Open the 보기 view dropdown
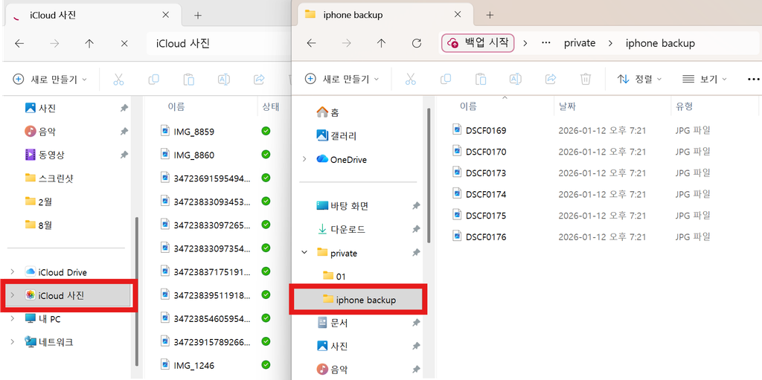This screenshot has width=762, height=380. point(705,80)
